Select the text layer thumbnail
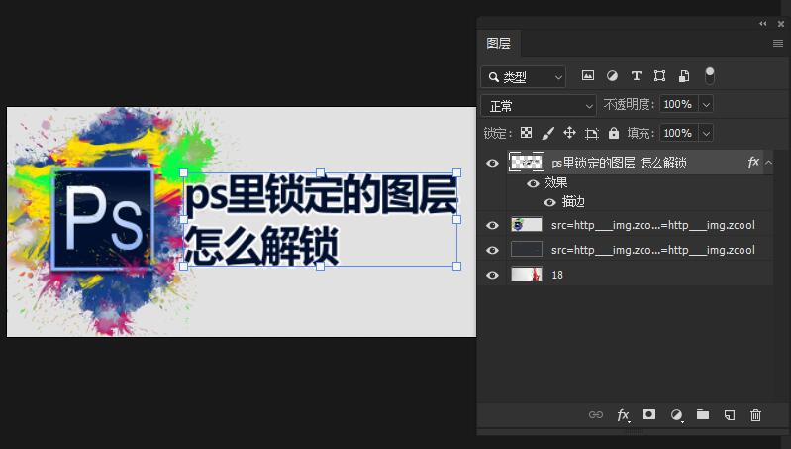 point(526,163)
